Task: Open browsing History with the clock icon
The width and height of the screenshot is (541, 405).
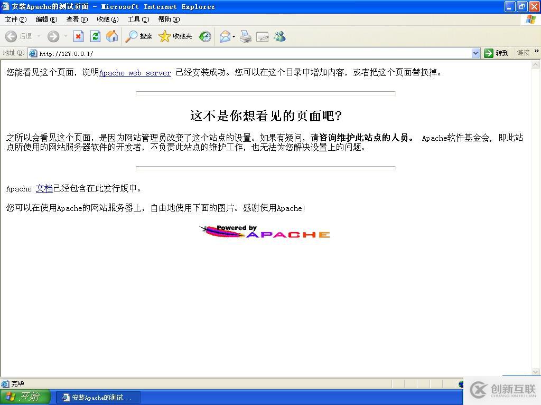Action: coord(204,36)
